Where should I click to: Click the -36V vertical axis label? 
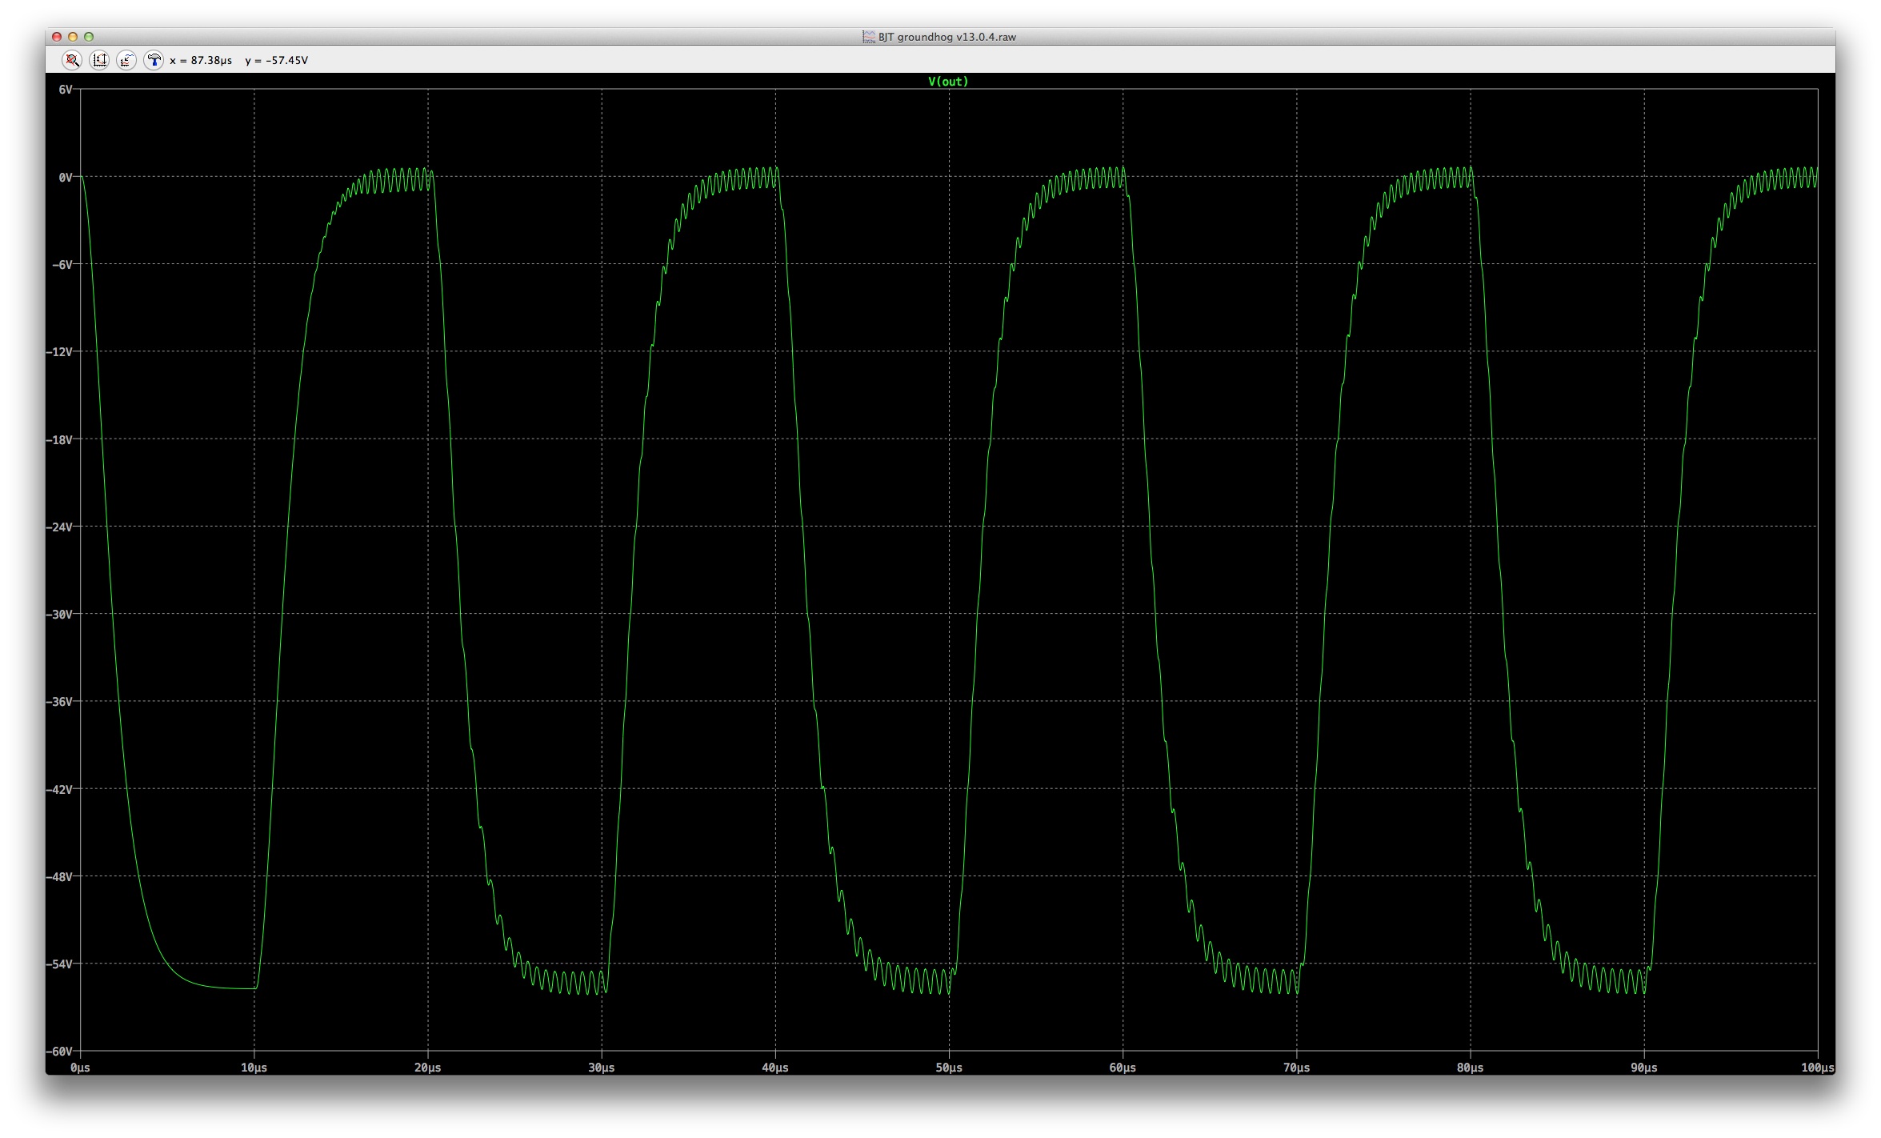coord(60,702)
